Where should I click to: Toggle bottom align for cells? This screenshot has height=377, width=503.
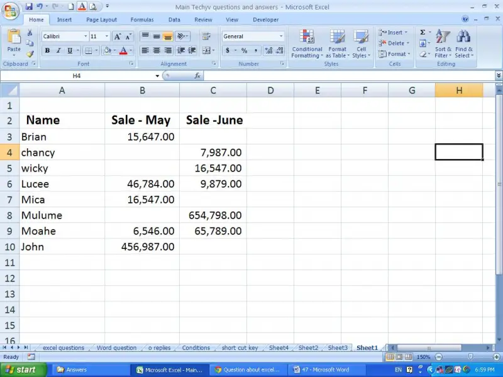pos(168,36)
